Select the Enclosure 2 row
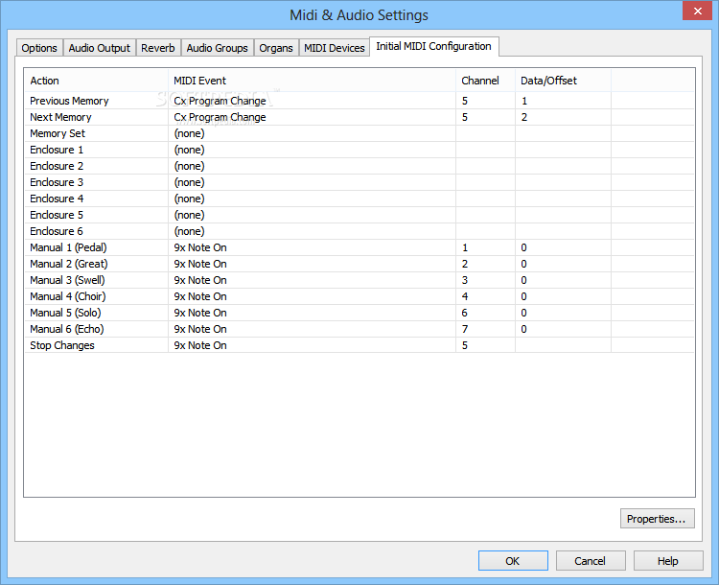Image resolution: width=719 pixels, height=585 pixels. [x=359, y=166]
